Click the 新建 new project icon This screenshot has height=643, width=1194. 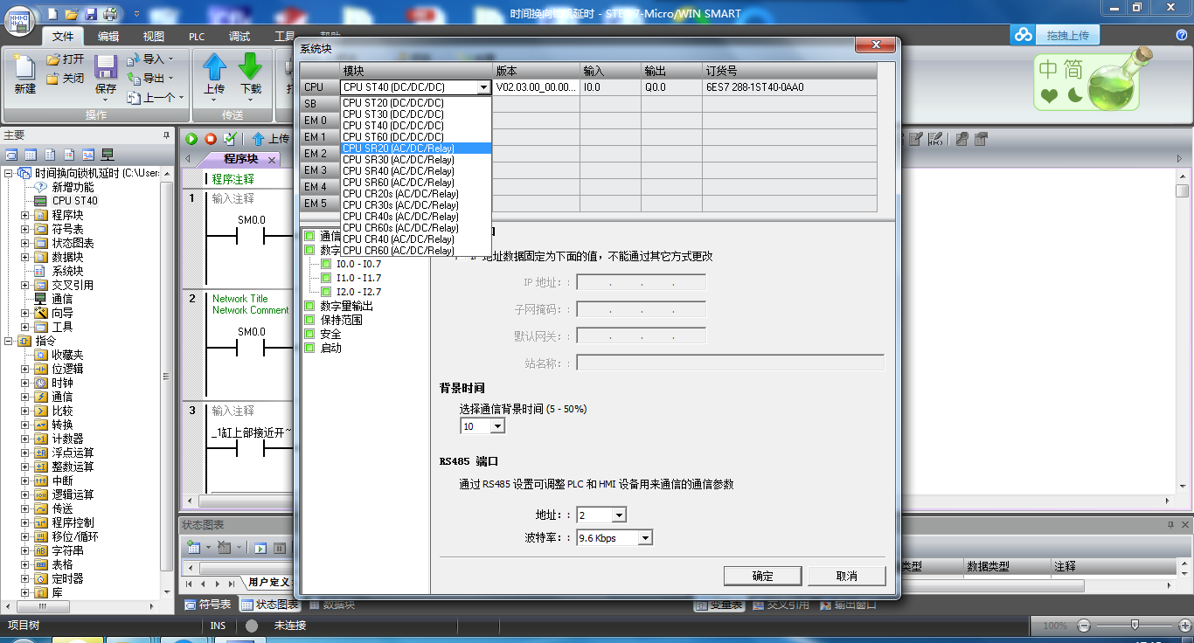pyautogui.click(x=24, y=70)
